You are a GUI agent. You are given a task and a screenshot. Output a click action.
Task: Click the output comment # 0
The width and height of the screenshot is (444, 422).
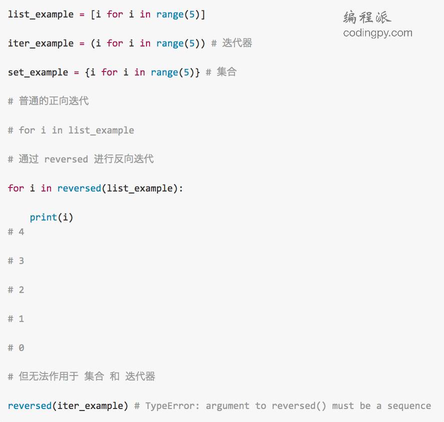16,347
